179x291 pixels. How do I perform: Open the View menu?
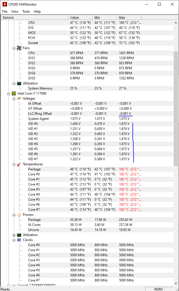pyautogui.click(x=15, y=12)
